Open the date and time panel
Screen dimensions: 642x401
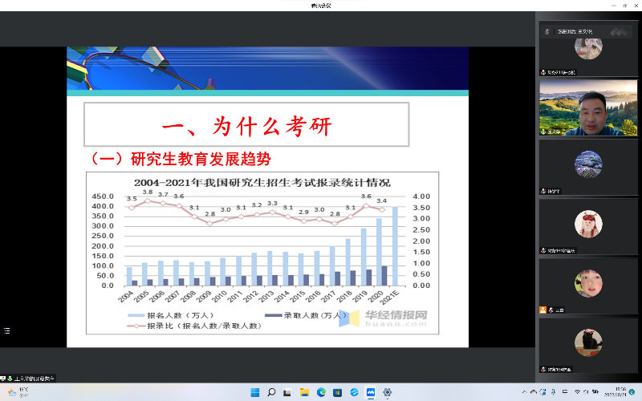[620, 392]
